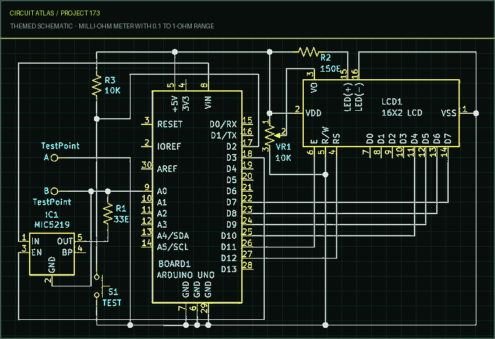Click the Arduino 'D11' pin label
Image resolution: width=495 pixels, height=339 pixels.
229,247
